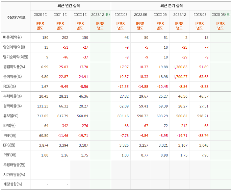The height and width of the screenshot is (191, 233).
Task: Click the 2023.06(E) estimate column header
Action: click(221, 15)
